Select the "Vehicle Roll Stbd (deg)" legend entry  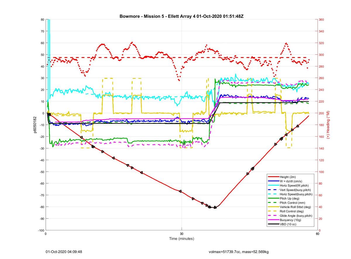[x=295, y=207]
